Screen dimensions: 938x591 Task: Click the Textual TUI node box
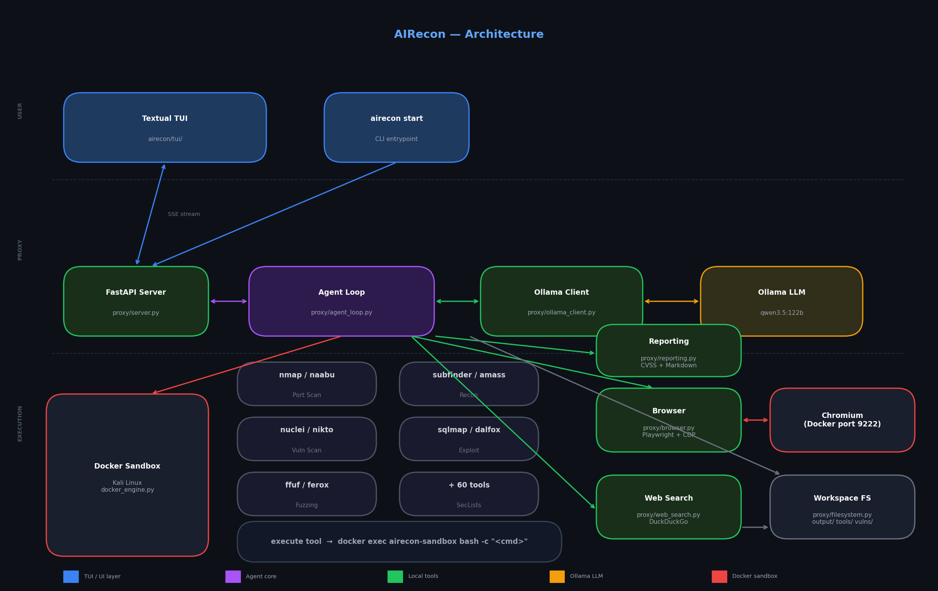coord(165,127)
